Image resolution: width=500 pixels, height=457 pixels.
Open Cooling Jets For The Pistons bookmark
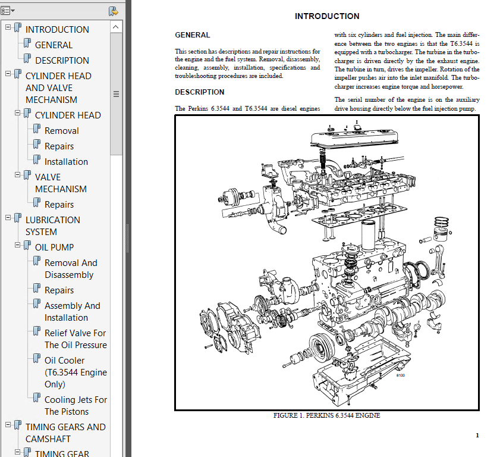(x=76, y=406)
